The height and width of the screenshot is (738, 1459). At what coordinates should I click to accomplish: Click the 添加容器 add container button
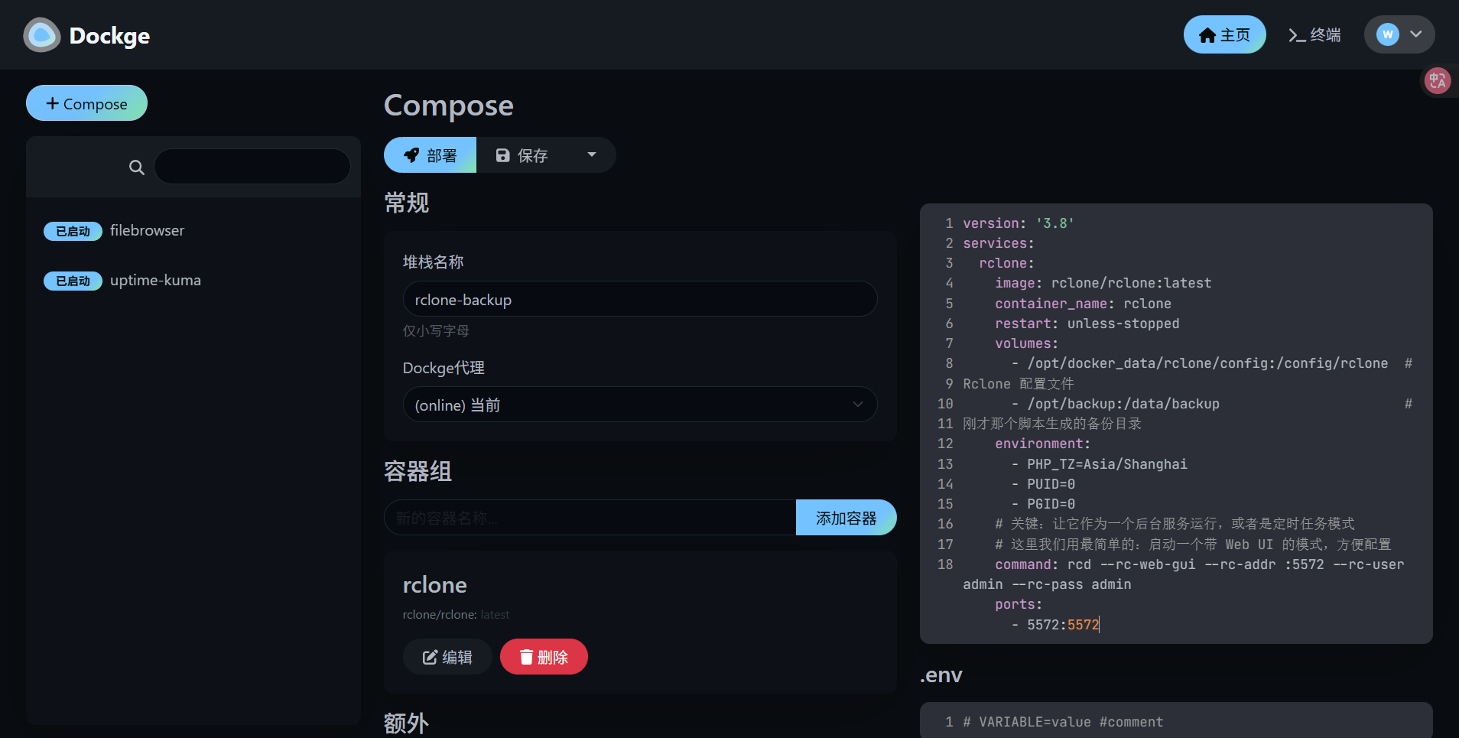tap(846, 518)
